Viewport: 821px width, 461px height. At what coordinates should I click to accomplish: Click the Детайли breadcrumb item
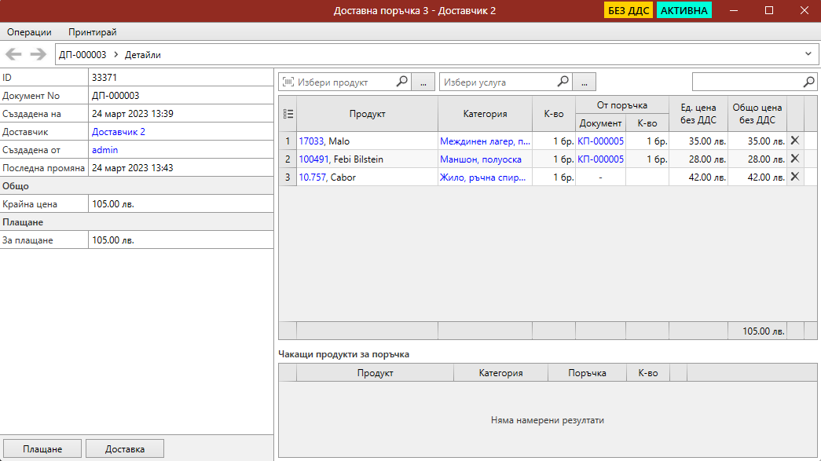142,54
